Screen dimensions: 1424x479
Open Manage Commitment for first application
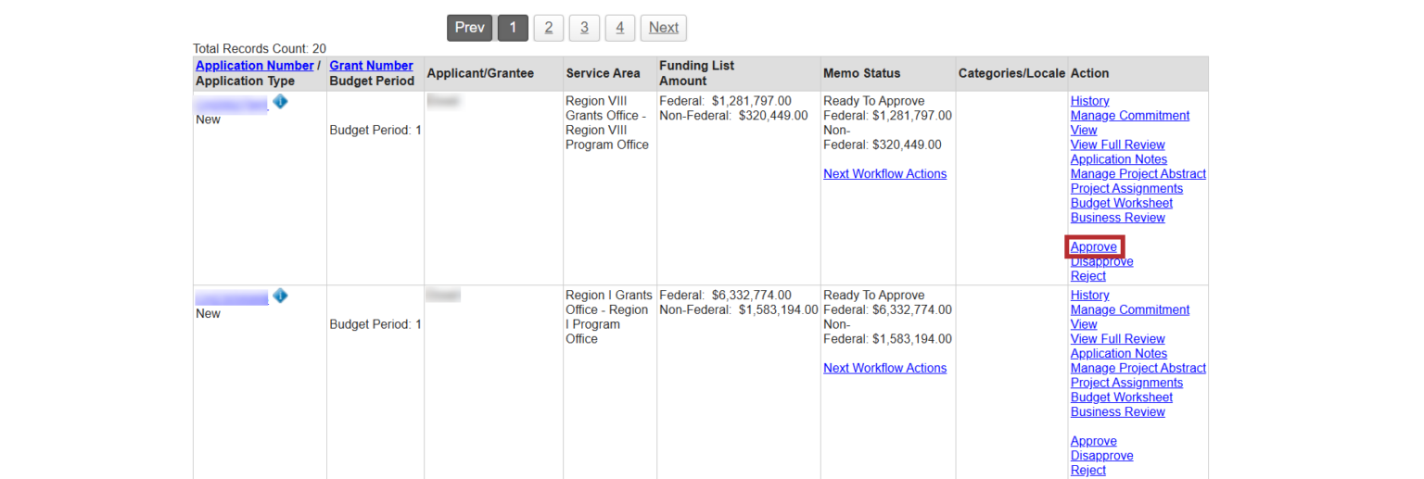point(1129,116)
